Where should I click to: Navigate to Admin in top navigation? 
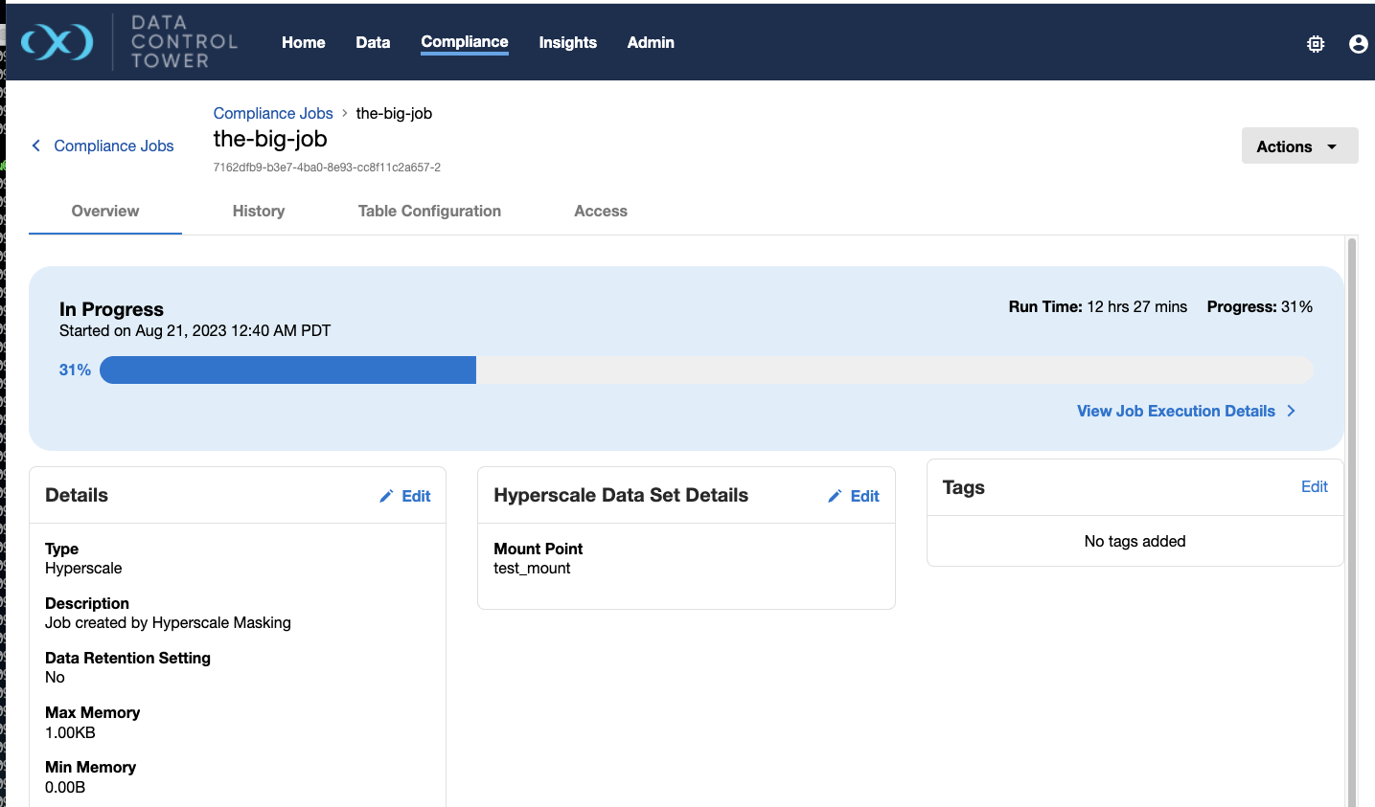click(x=651, y=42)
